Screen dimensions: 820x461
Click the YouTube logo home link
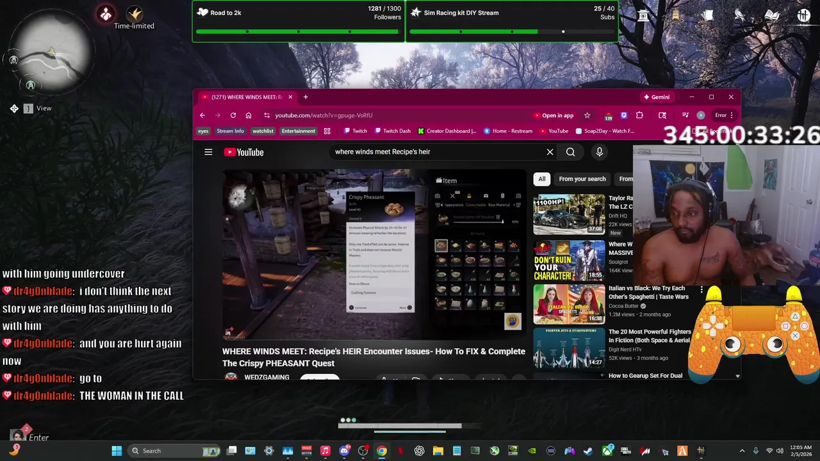pos(243,152)
